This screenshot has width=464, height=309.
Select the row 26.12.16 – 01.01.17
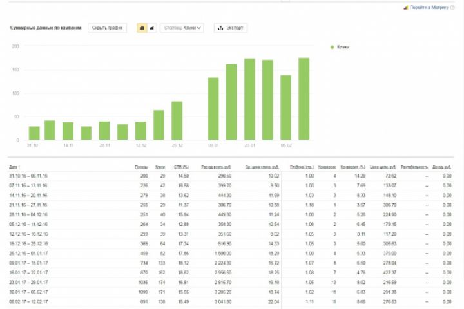pos(230,254)
